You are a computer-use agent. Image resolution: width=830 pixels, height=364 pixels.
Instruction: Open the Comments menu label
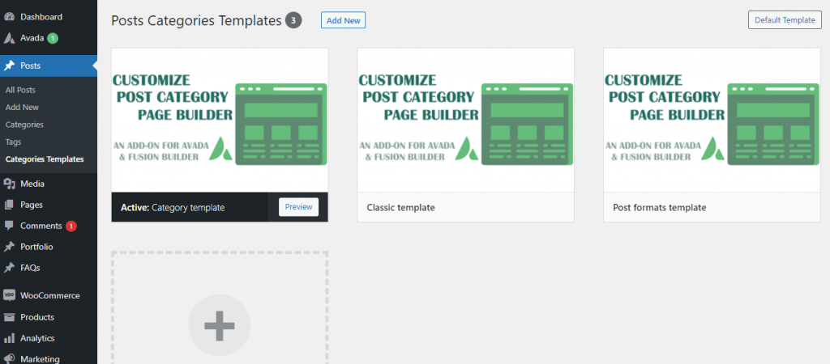(x=41, y=226)
